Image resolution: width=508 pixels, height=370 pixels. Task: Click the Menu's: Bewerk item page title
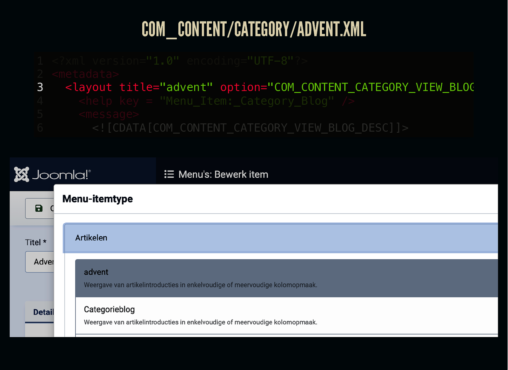coord(223,175)
